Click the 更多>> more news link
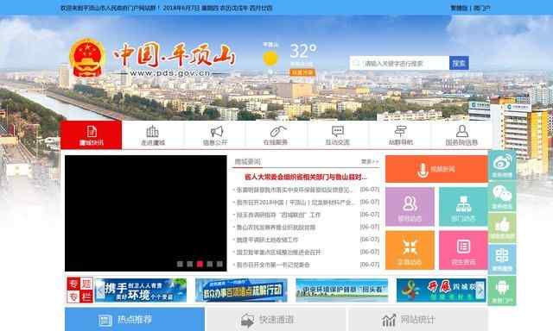Screen dimensions: 553x331 tap(370, 162)
